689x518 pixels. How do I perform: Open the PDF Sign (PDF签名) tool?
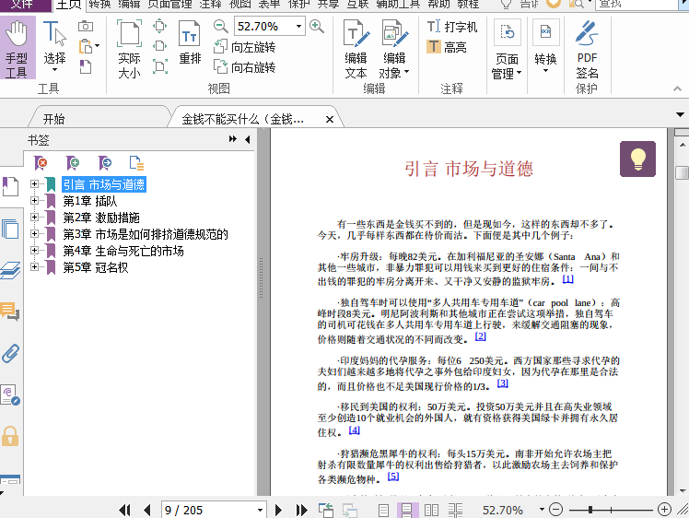click(587, 51)
